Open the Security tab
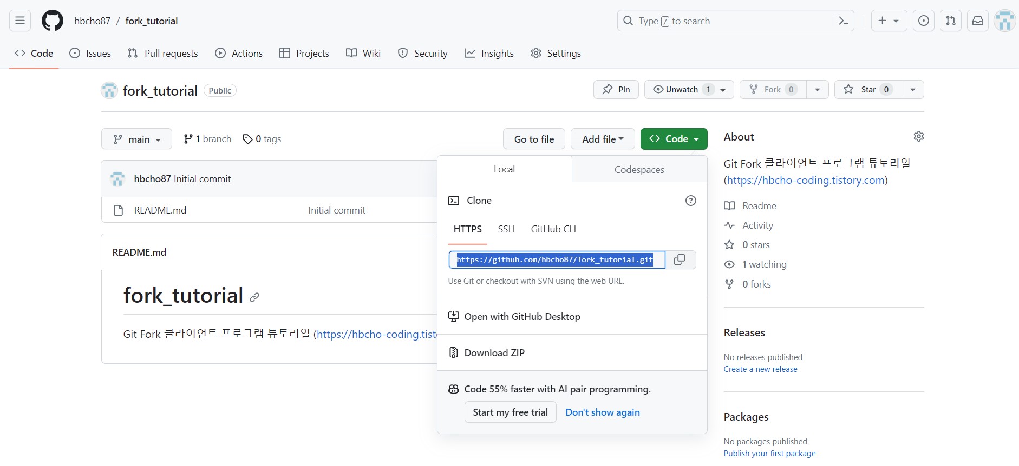The height and width of the screenshot is (466, 1019). [x=423, y=53]
